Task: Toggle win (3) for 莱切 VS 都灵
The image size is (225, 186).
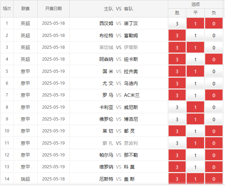Action: (x=177, y=131)
